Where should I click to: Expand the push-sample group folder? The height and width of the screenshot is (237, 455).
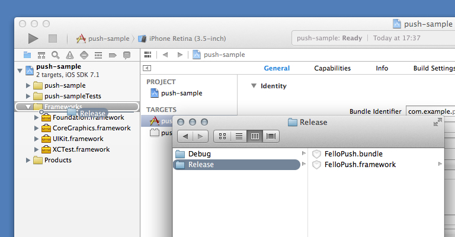[28, 85]
